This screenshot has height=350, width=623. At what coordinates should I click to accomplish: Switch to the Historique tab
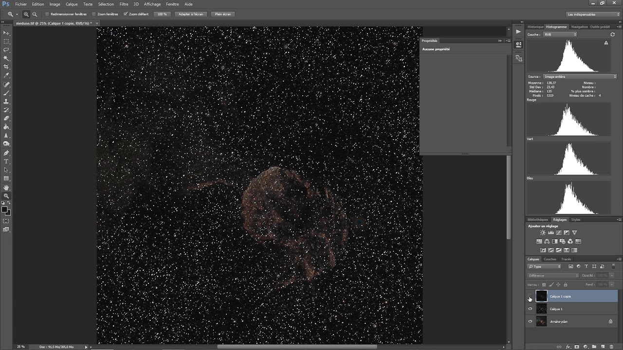pos(535,27)
